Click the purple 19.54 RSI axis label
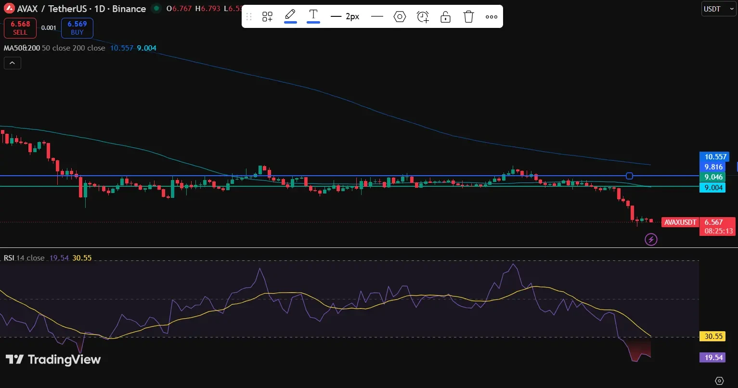 pyautogui.click(x=713, y=357)
